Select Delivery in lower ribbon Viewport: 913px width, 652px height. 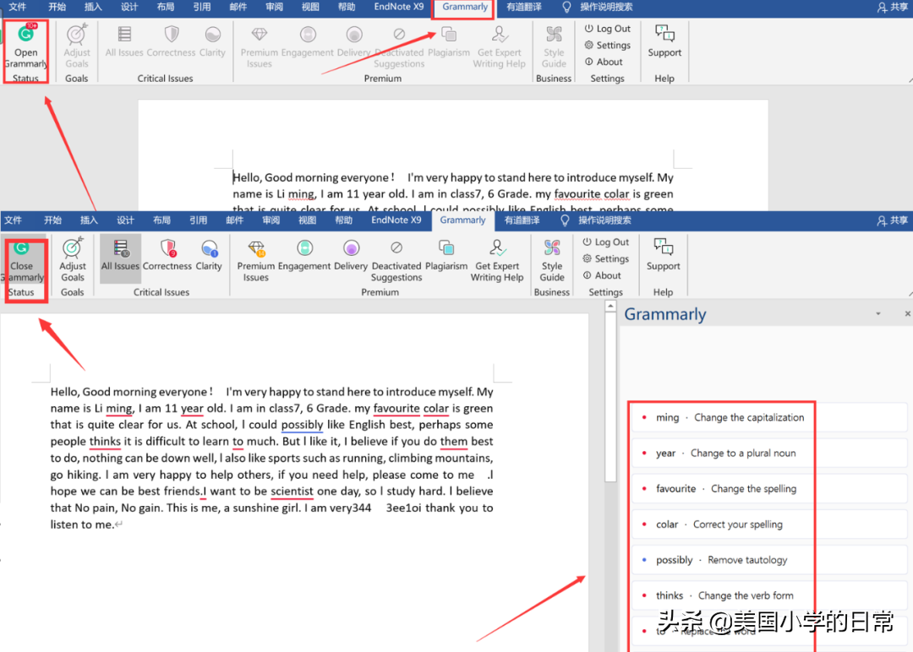[351, 255]
